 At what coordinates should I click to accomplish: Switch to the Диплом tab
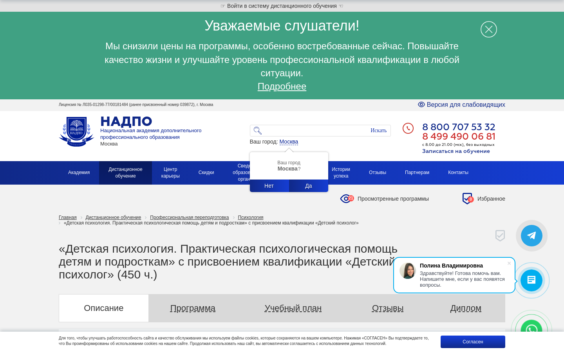(466, 308)
